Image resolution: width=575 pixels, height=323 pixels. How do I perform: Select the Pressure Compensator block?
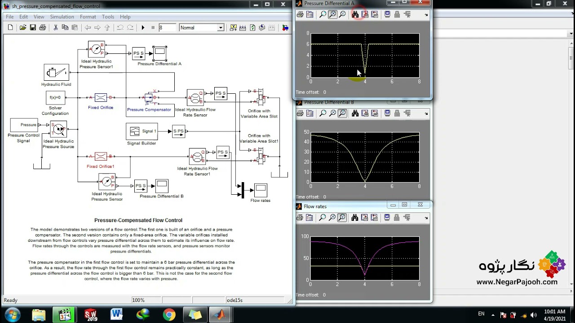(149, 98)
